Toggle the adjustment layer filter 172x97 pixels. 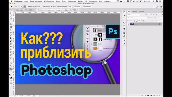click(x=149, y=15)
